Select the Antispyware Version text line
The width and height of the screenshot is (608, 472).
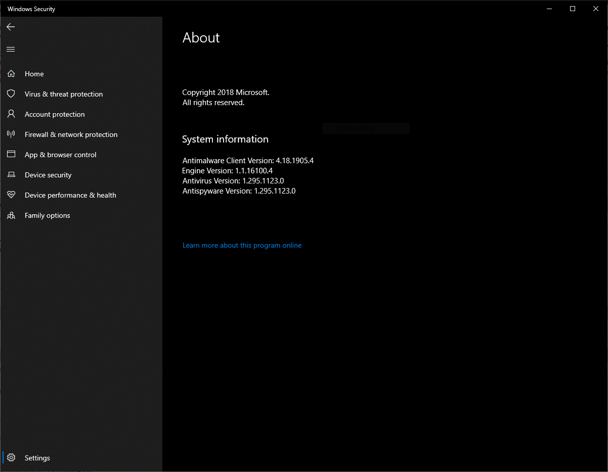pos(239,191)
